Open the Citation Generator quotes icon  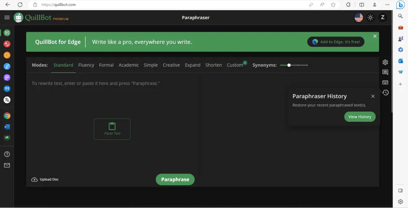[x=7, y=89]
